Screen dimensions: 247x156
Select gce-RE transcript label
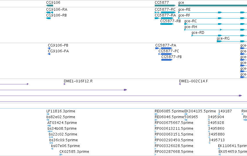pyautogui.click(x=184, y=10)
